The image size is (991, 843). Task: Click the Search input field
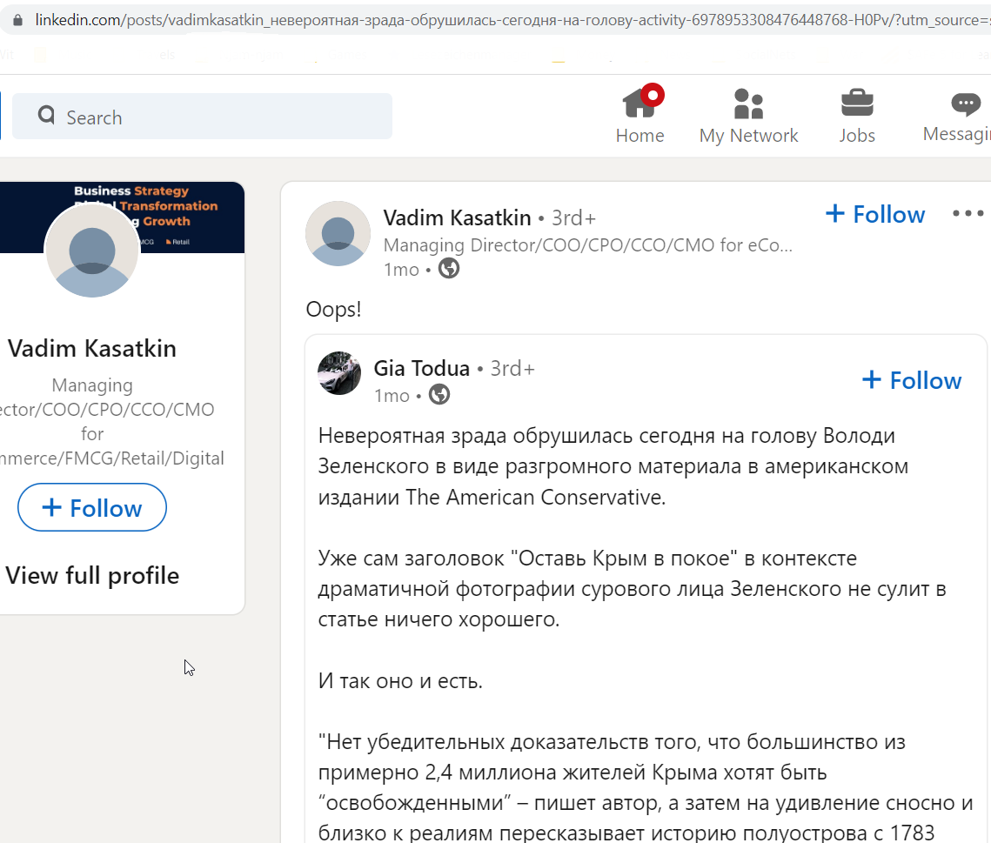pyautogui.click(x=202, y=117)
